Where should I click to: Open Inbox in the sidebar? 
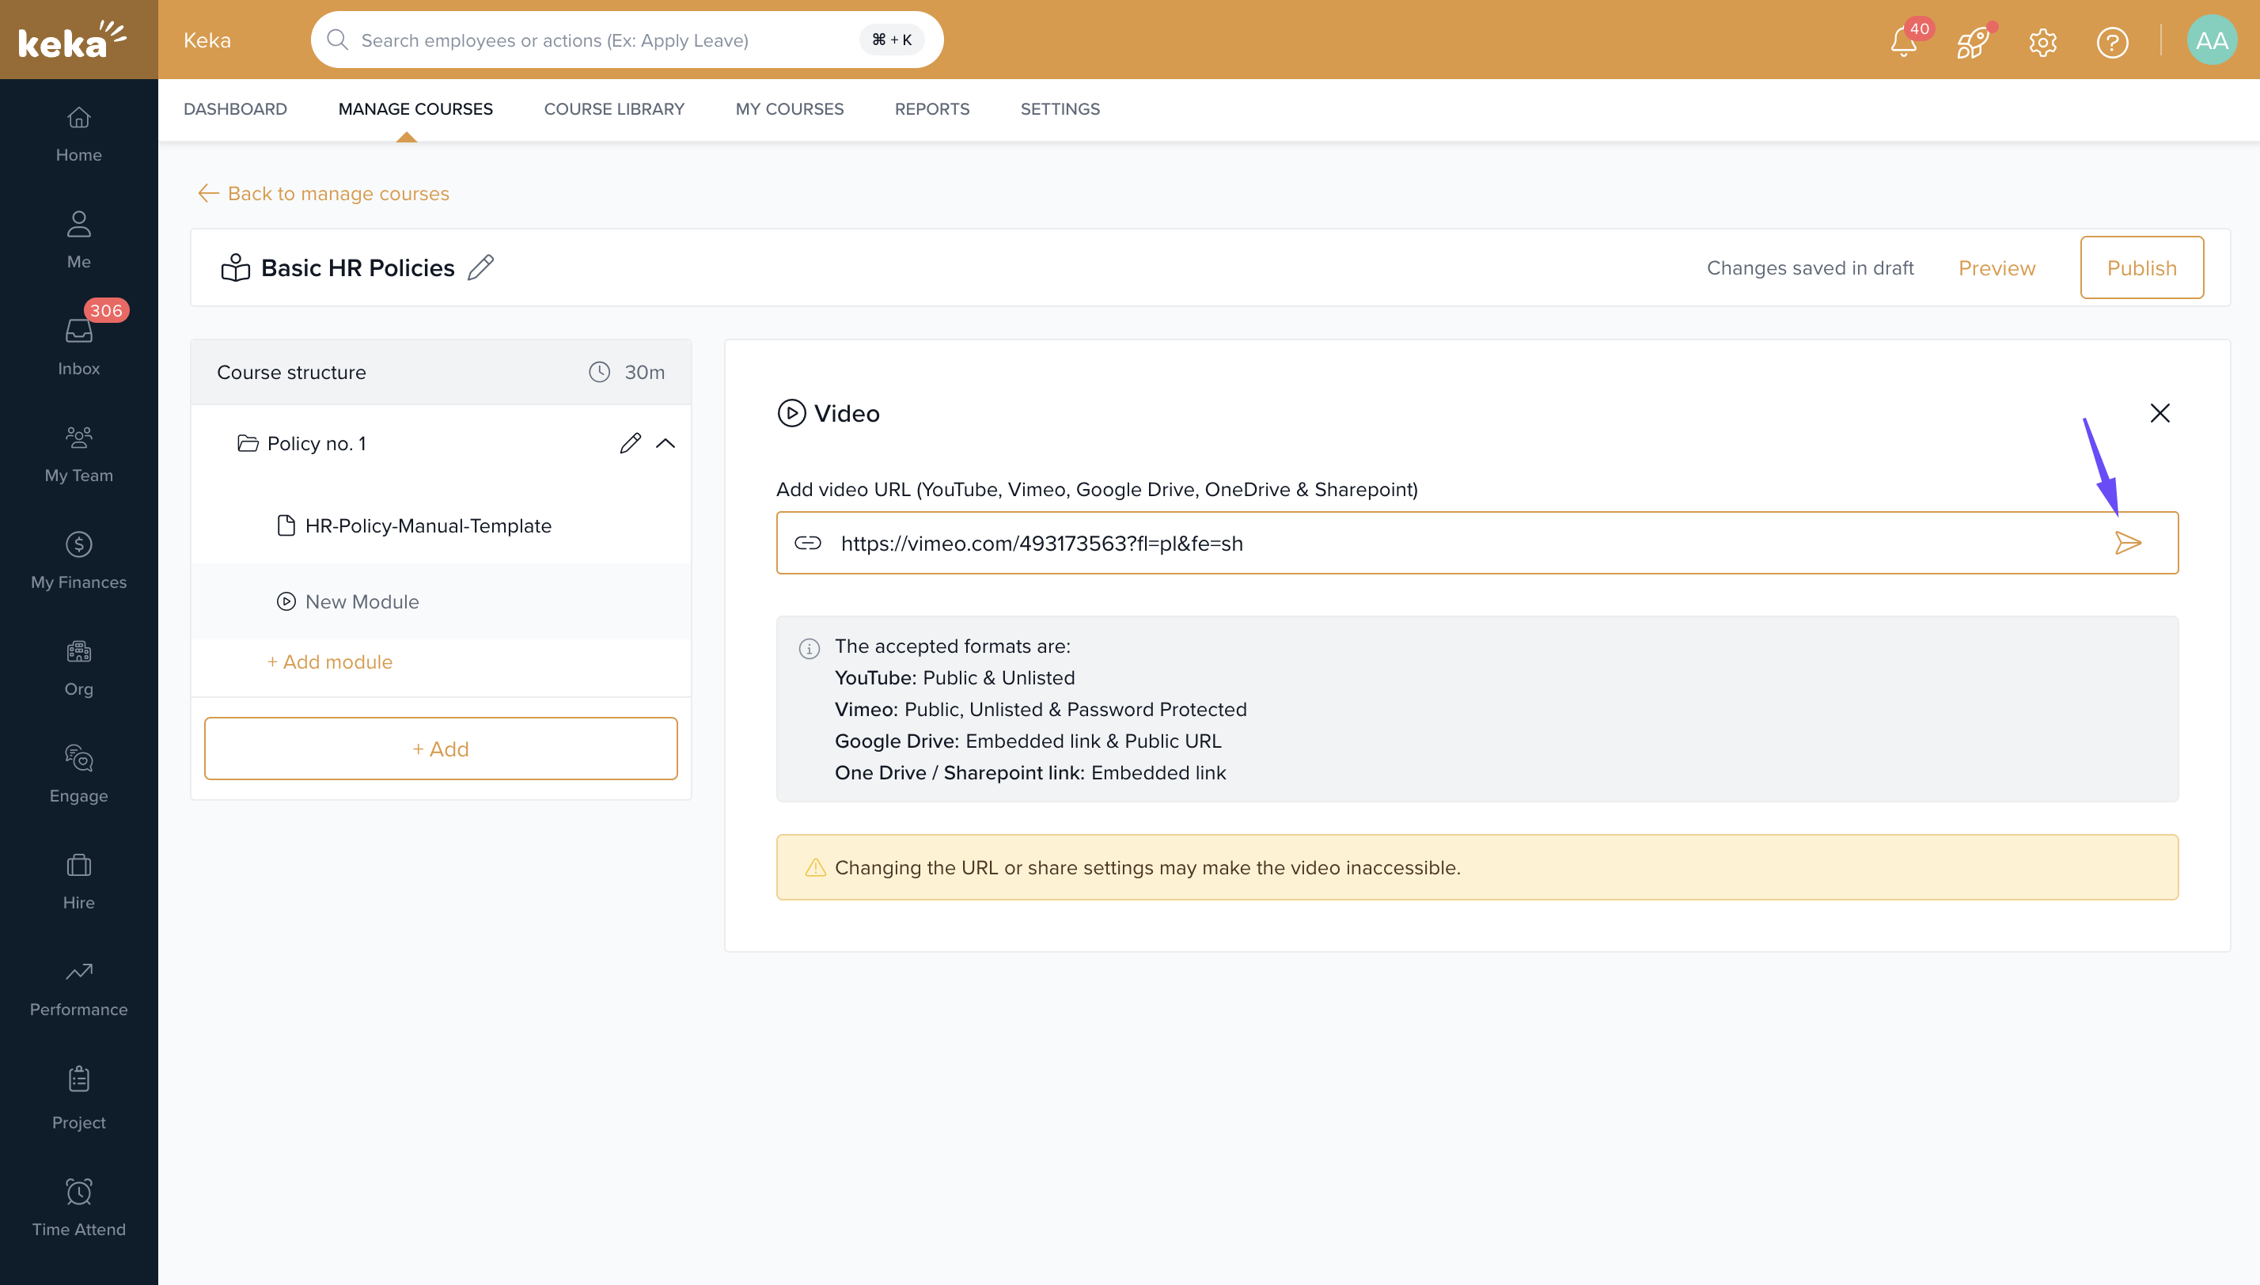[x=78, y=346]
